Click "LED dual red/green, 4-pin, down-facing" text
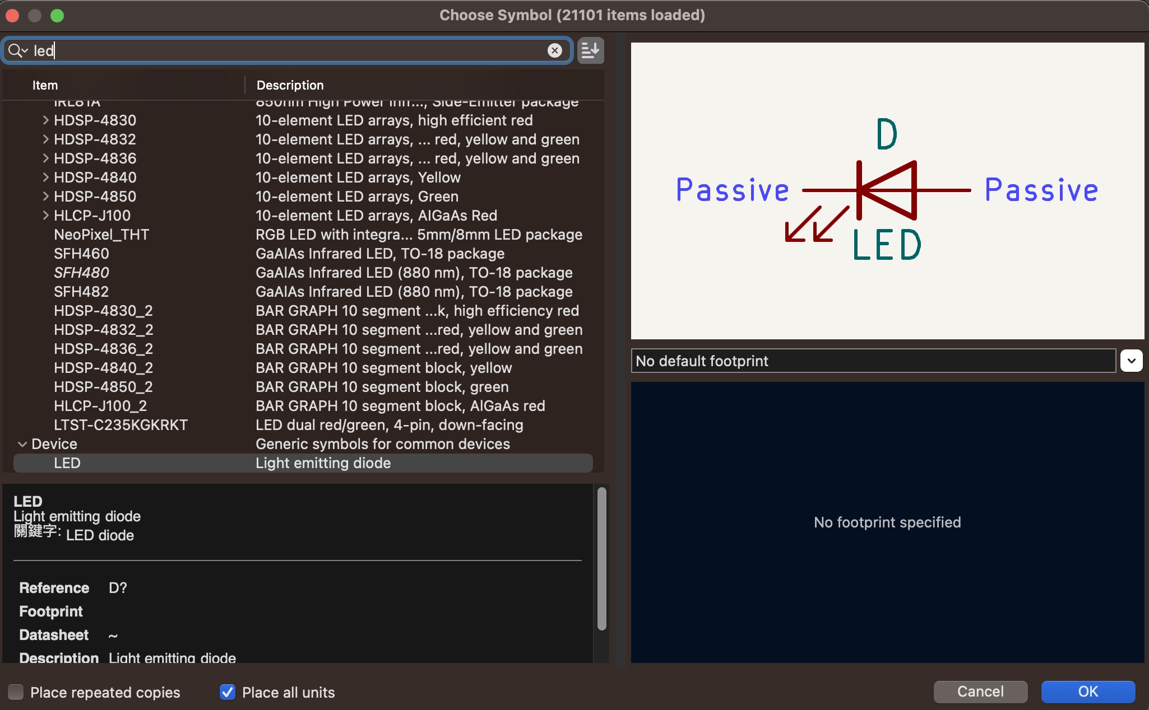Viewport: 1149px width, 710px height. [x=390, y=424]
